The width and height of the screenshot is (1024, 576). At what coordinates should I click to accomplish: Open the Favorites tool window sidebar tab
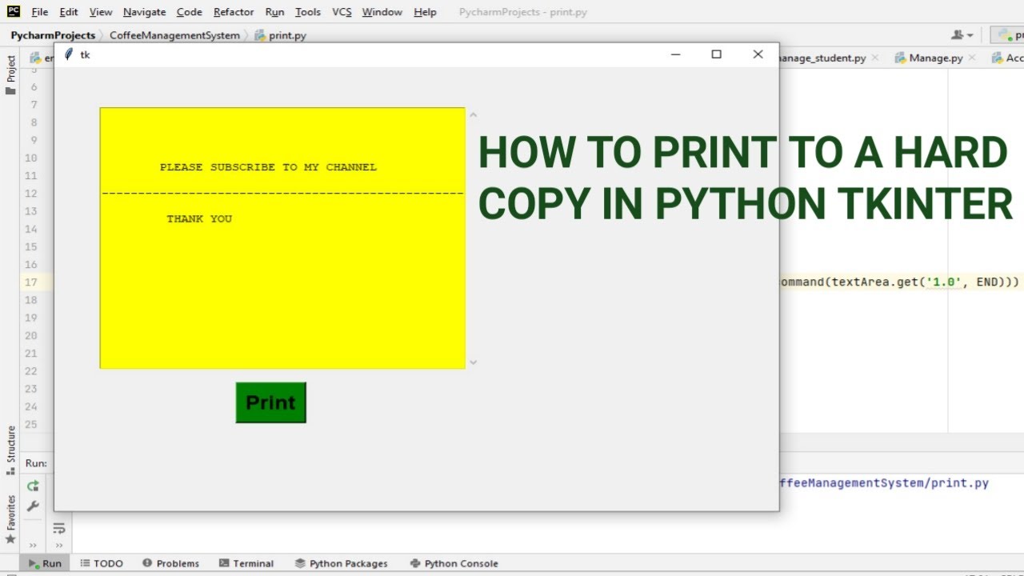coord(10,519)
